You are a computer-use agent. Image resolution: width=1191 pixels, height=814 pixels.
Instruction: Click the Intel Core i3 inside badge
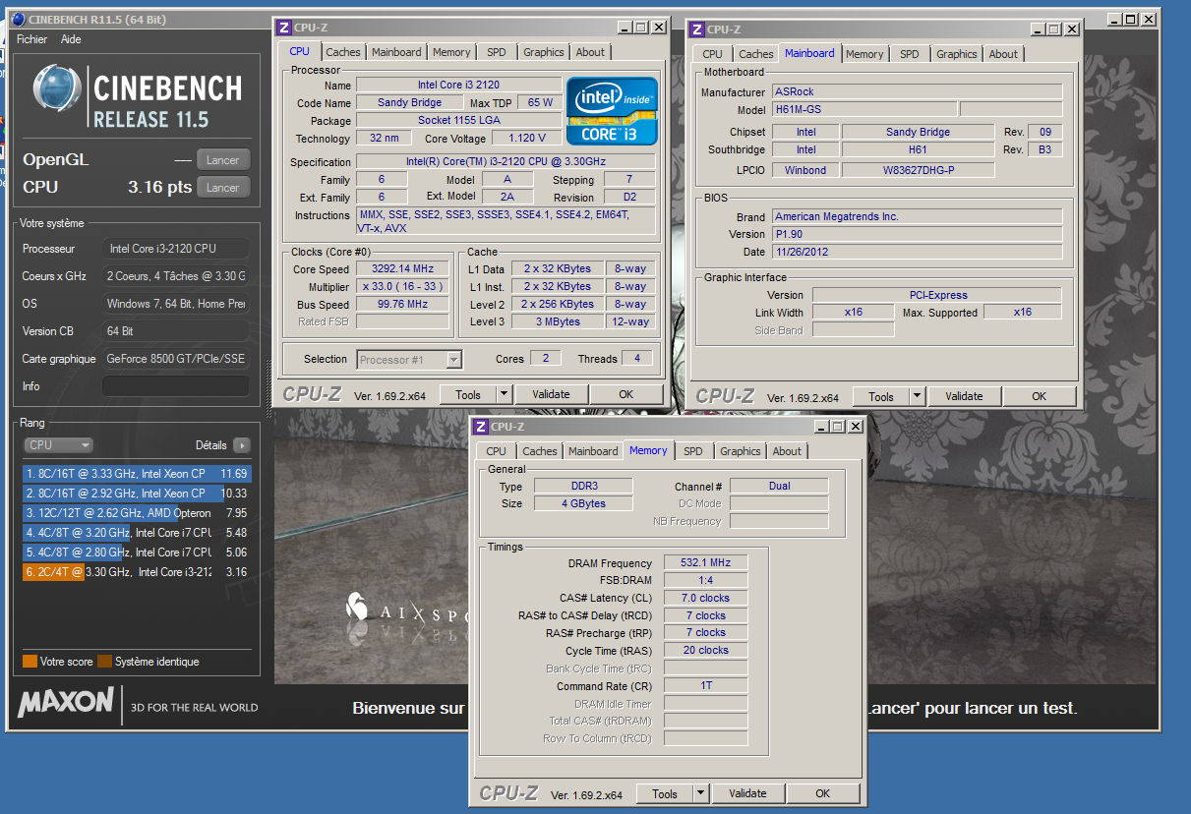click(x=612, y=111)
